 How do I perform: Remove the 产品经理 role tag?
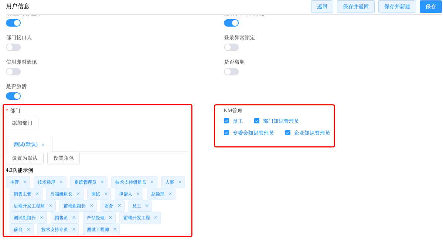click(x=110, y=218)
